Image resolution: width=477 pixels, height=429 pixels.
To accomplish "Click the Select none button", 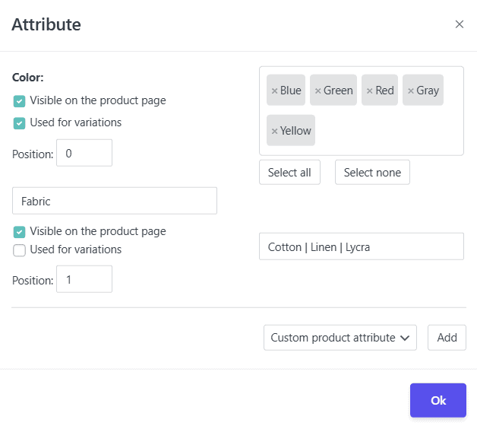I will pos(372,173).
